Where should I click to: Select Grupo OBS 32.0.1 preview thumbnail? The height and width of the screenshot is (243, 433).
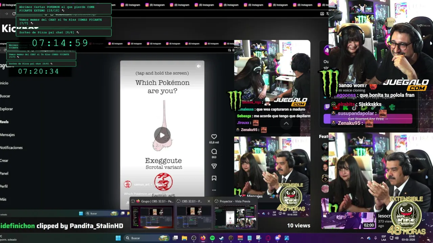click(152, 217)
